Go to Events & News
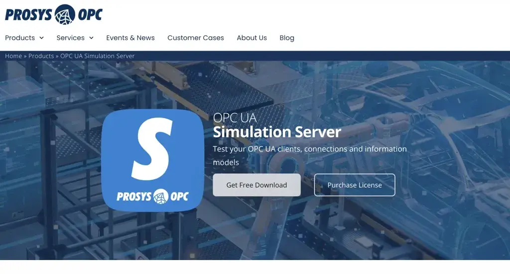 coord(130,38)
